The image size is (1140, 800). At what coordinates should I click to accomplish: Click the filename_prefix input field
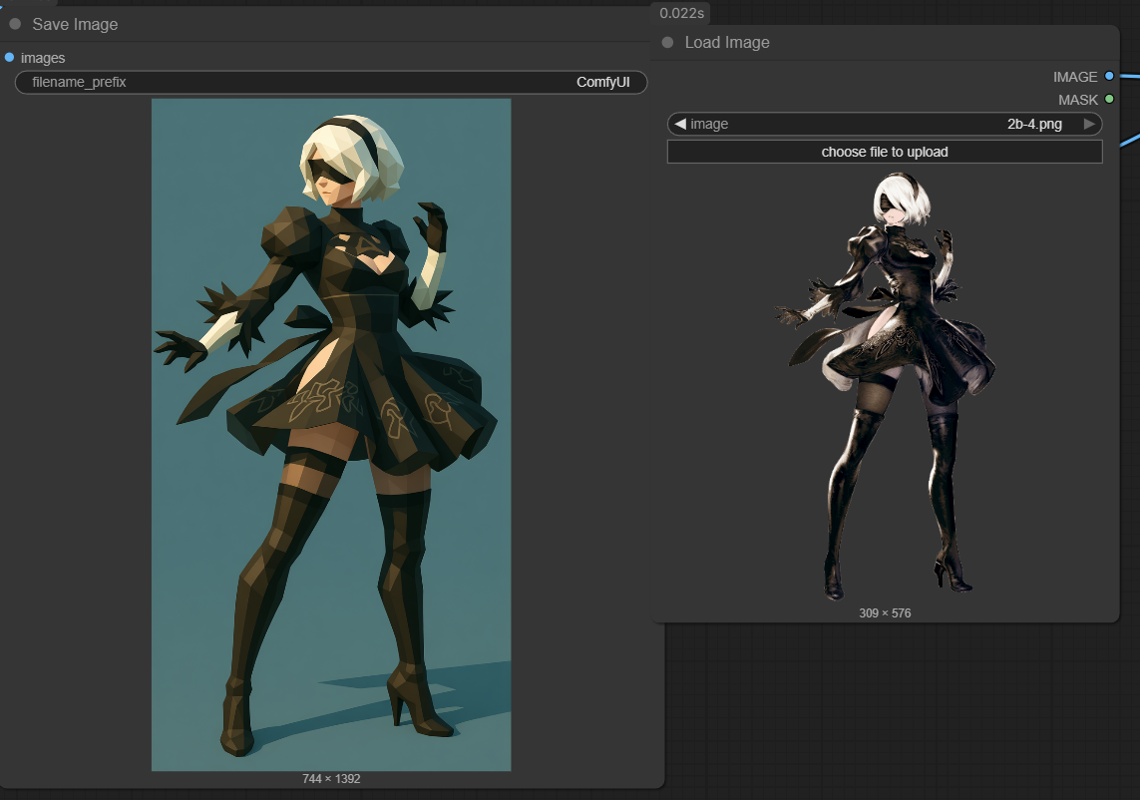[x=330, y=83]
